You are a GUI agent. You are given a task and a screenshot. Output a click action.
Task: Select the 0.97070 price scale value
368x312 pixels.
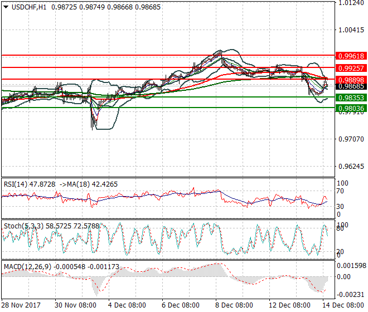(351, 139)
